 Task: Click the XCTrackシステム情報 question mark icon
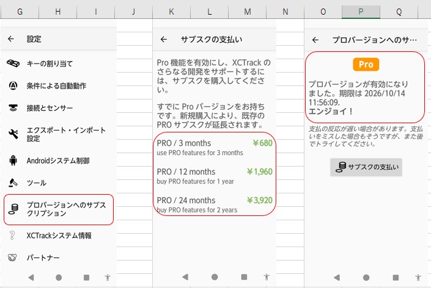(13, 236)
